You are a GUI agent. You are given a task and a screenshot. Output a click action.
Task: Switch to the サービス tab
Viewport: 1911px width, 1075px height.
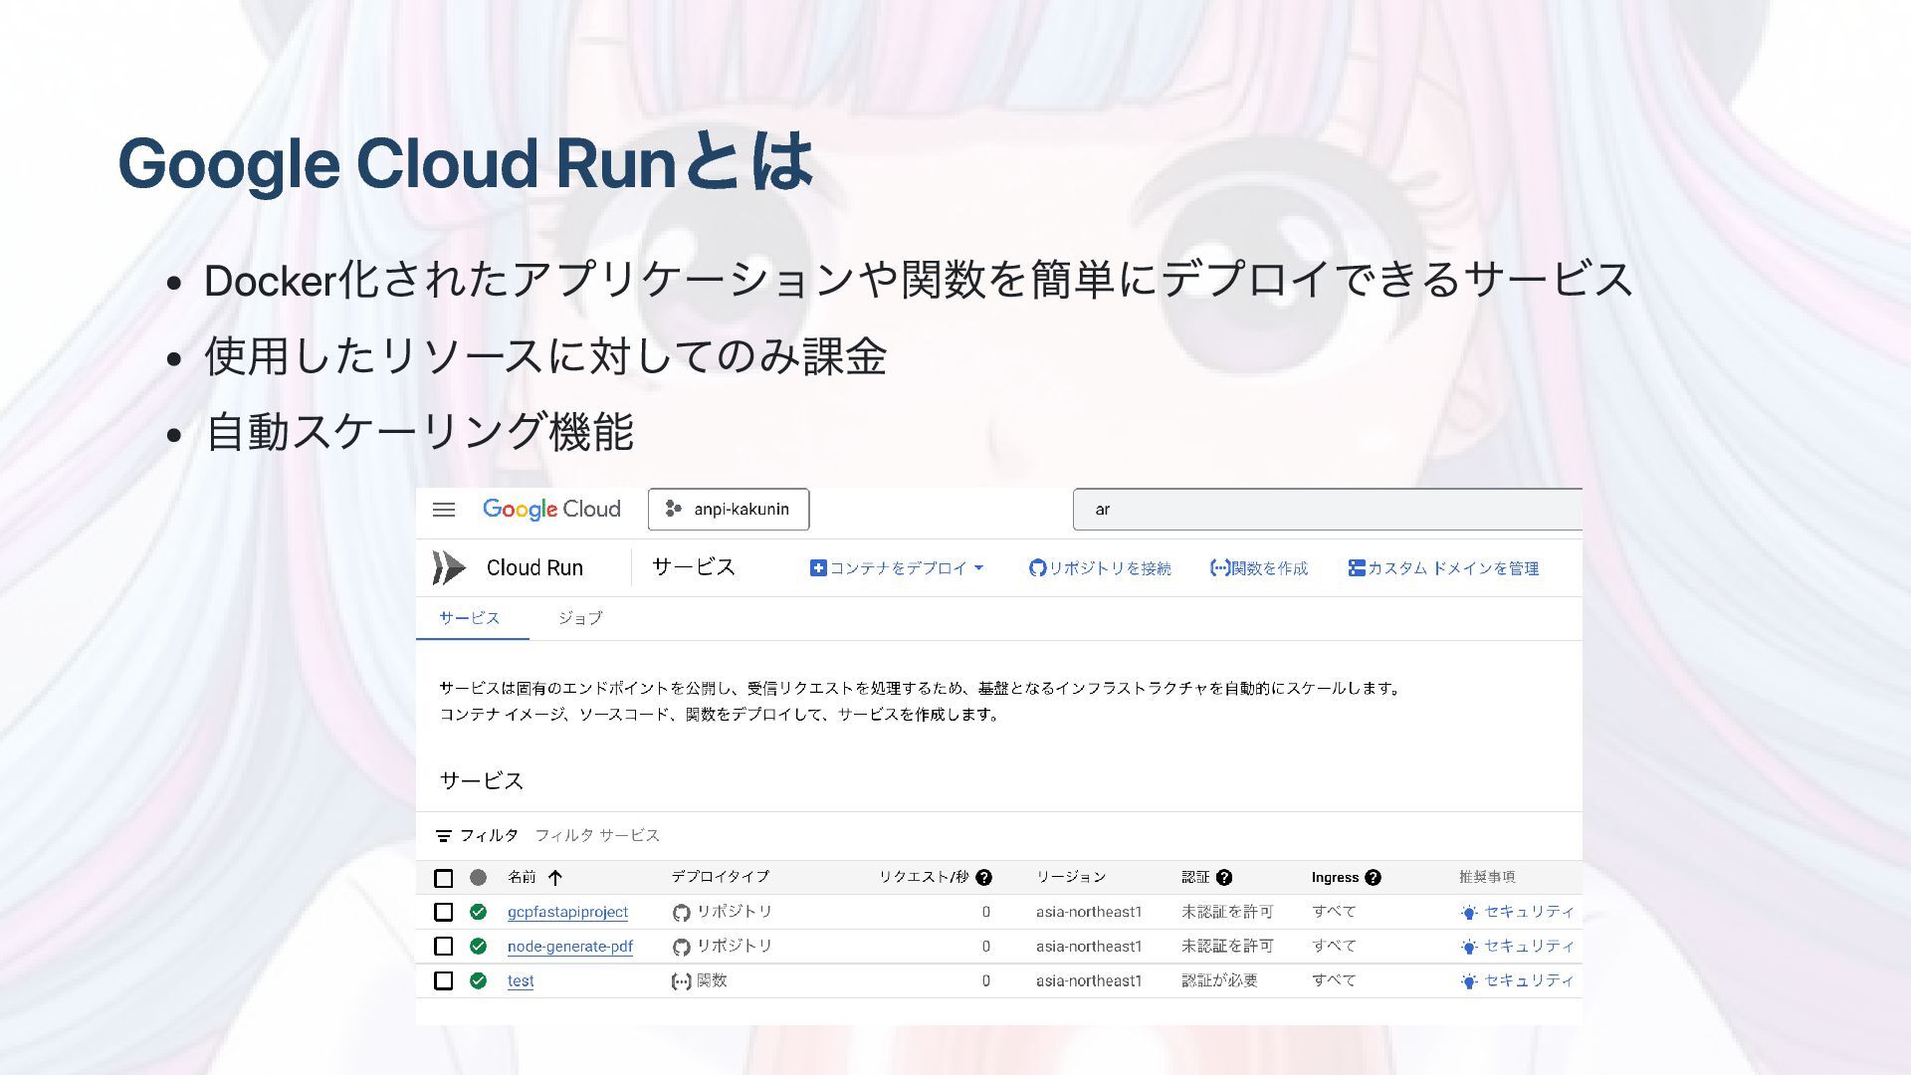(x=470, y=618)
